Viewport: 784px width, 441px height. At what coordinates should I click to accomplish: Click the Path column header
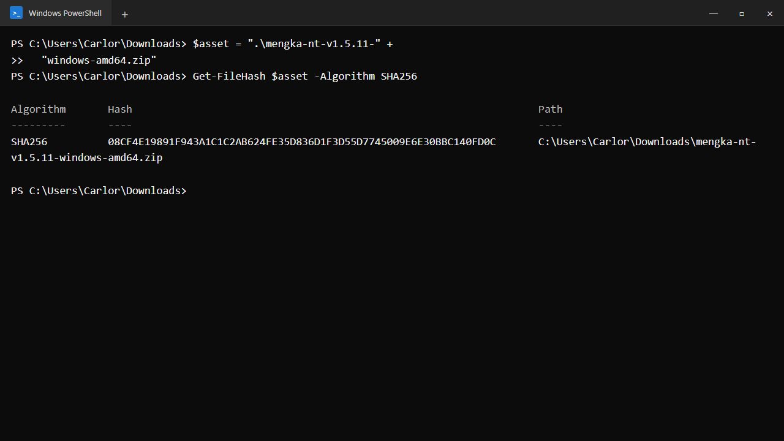pos(550,109)
